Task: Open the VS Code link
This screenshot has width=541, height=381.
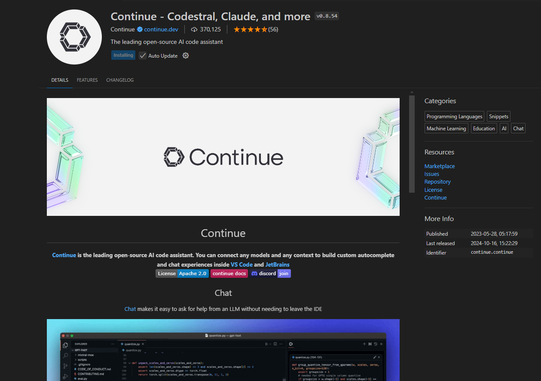Action: 242,264
